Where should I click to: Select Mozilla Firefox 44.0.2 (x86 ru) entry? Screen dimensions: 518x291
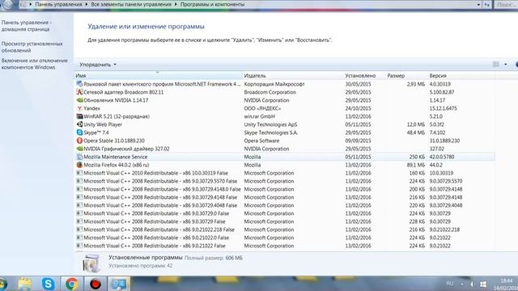pyautogui.click(x=117, y=165)
